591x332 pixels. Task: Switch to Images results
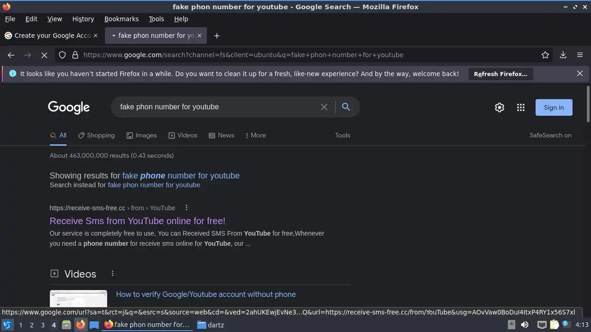[x=142, y=136]
